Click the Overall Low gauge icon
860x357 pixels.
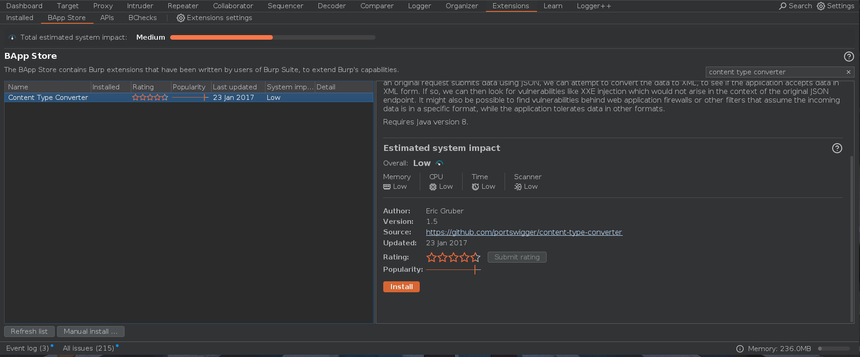(x=439, y=163)
